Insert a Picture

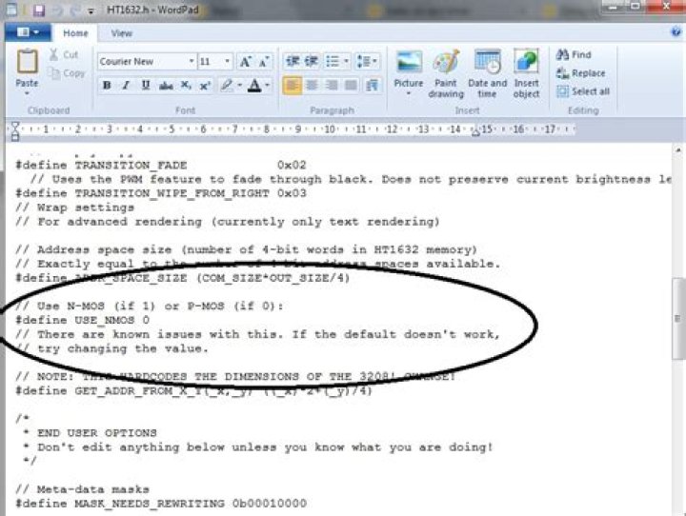click(x=409, y=67)
